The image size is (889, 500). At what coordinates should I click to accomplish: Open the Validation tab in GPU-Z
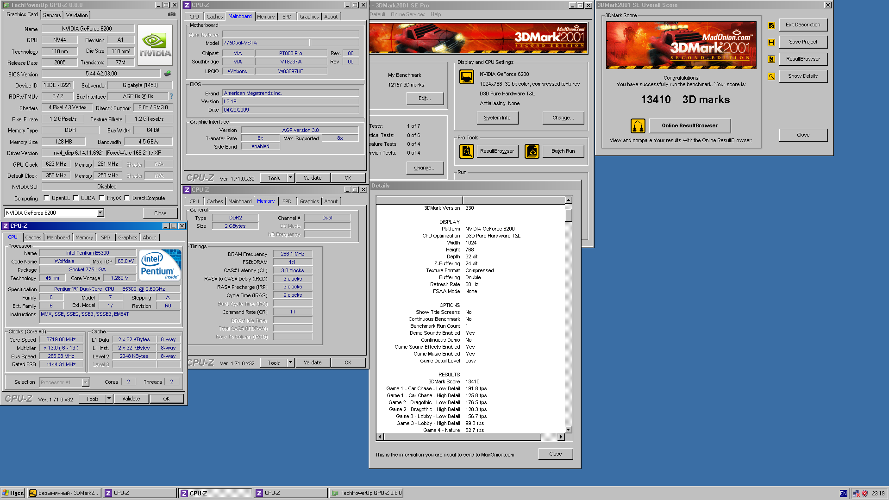click(77, 15)
